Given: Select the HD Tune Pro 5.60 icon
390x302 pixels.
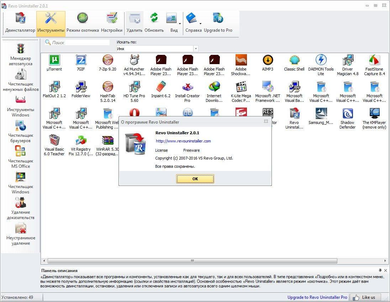Looking at the screenshot, I should tap(134, 92).
